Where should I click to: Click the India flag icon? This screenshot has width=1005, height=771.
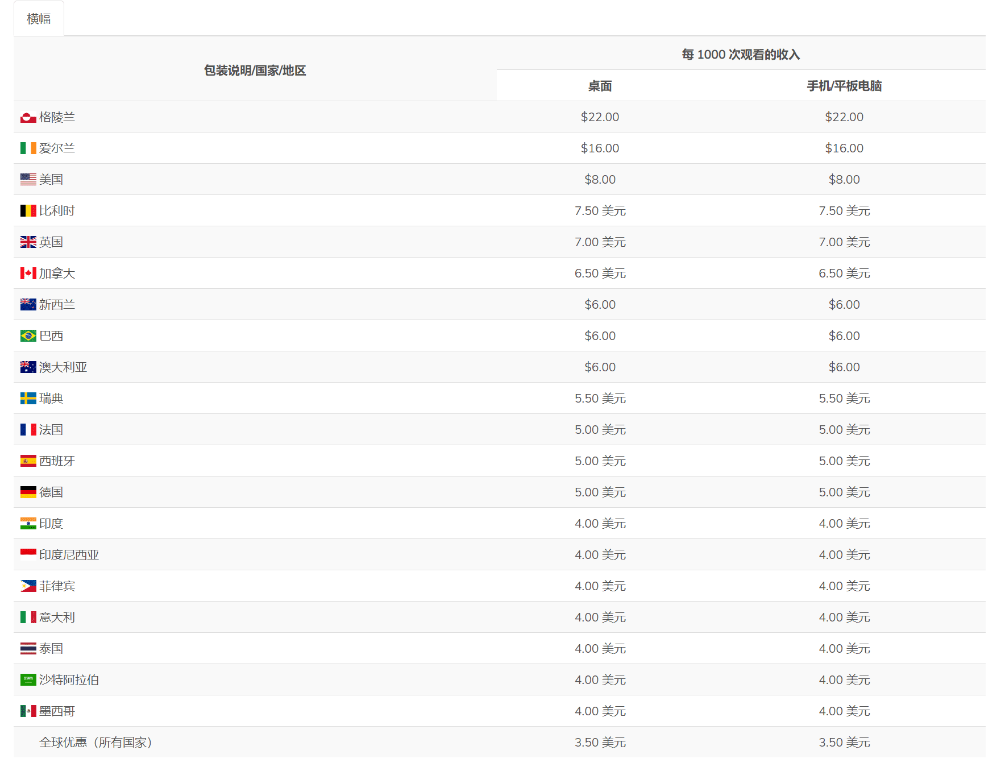pos(26,523)
